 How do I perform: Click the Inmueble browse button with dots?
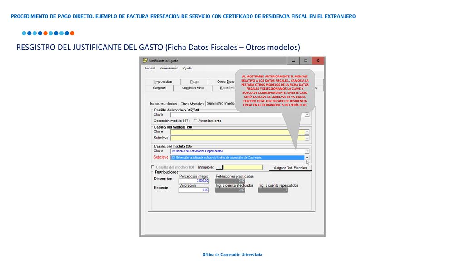coord(219,168)
